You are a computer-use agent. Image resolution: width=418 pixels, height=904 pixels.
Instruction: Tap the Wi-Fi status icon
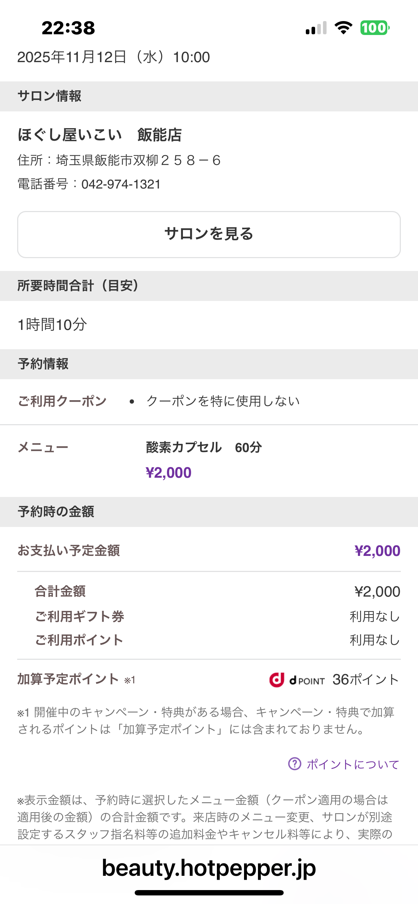(343, 28)
